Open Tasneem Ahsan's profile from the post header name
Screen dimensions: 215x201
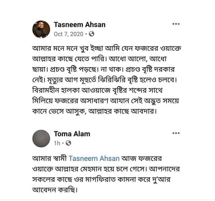click(x=80, y=25)
